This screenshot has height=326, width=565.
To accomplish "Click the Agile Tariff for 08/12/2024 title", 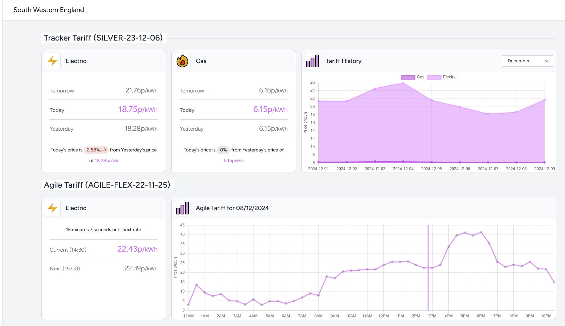I will [x=232, y=208].
